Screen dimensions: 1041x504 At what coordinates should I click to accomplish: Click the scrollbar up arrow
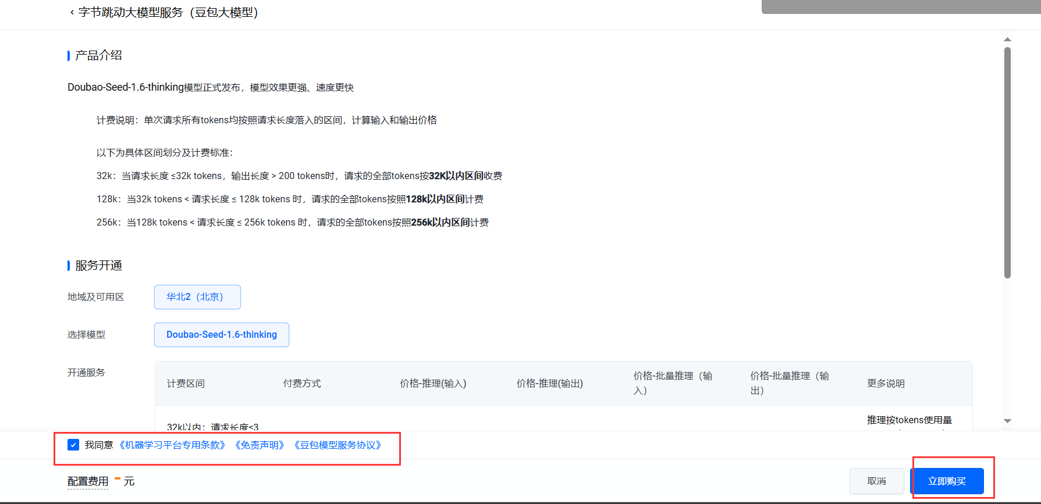(1007, 40)
